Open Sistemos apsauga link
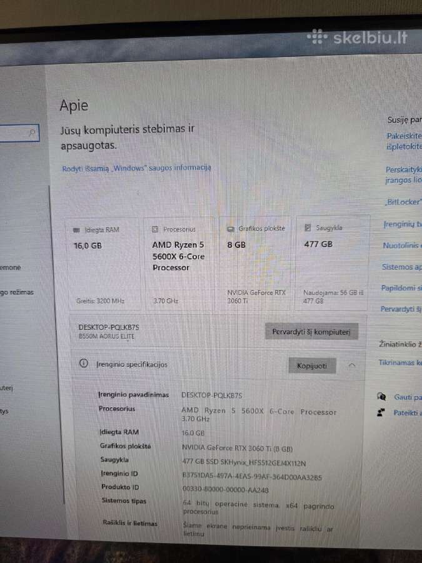422x563 pixels. (x=402, y=266)
